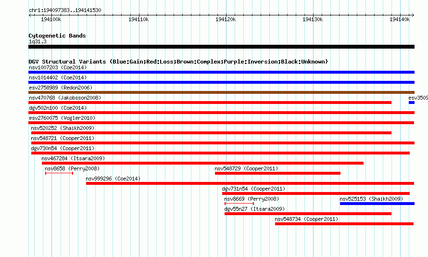Click the brown esv2758989 (Redon2006) complex bar
This screenshot has height=257, width=428.
221,92
